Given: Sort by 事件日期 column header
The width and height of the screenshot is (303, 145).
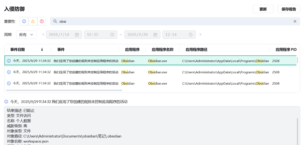Looking at the screenshot, I should (17, 50).
